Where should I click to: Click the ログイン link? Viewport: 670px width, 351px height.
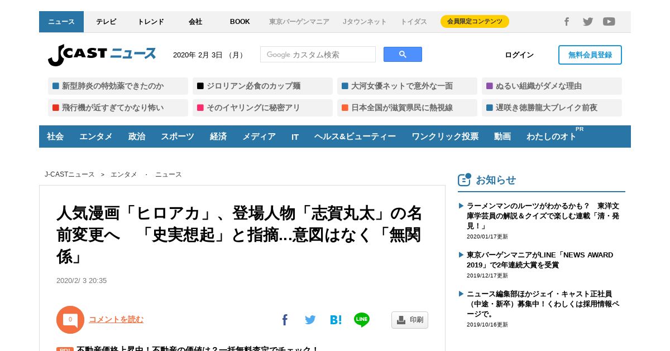[x=519, y=55]
